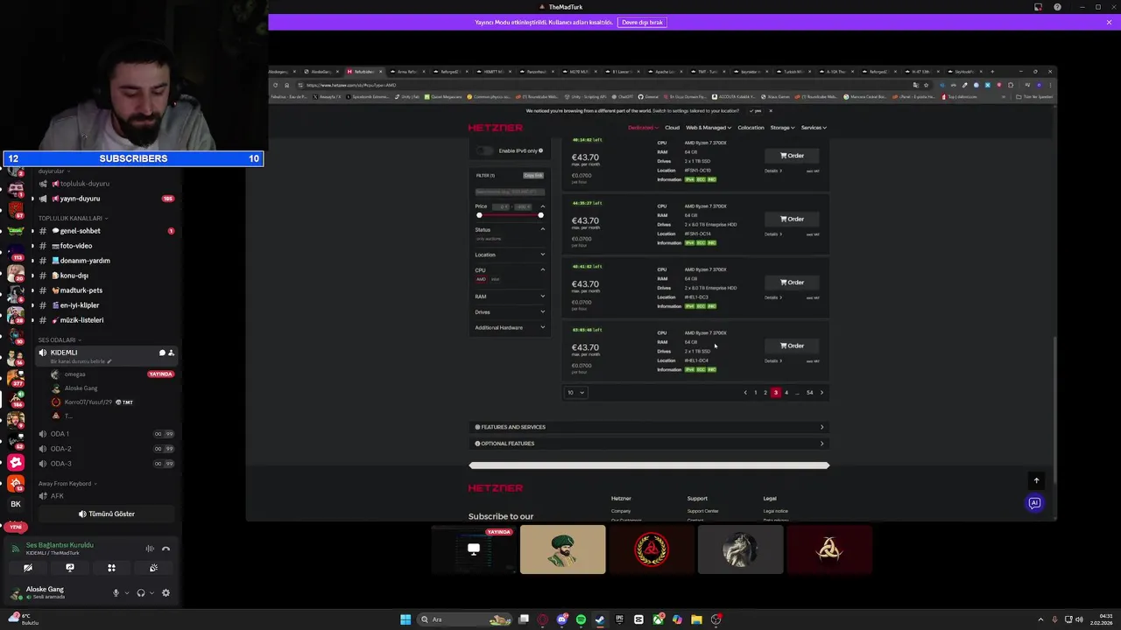Viewport: 1121px width, 630px height.
Task: Open Epic Games launcher from taskbar
Action: click(x=619, y=619)
